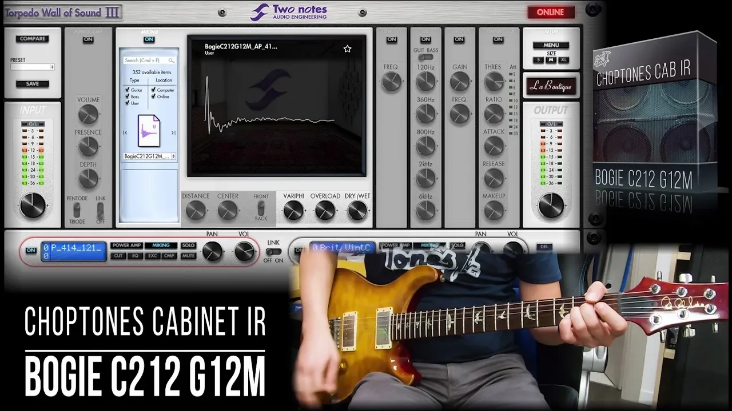732x411 pixels.
Task: Click the INPUT level knob
Action: 32,205
